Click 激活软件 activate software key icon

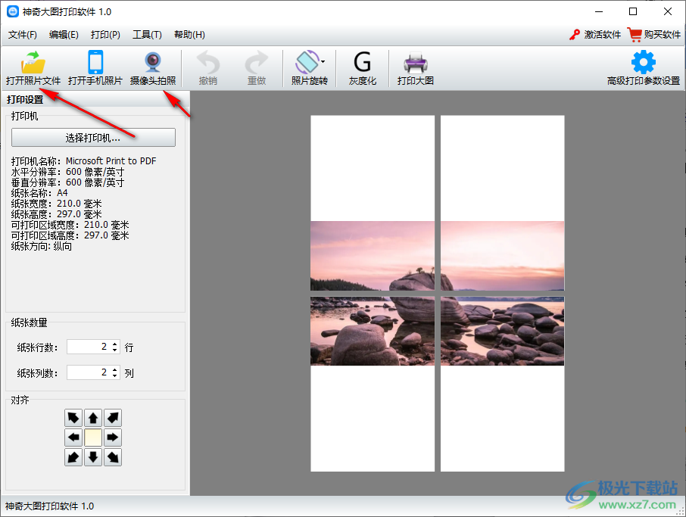tap(595, 34)
